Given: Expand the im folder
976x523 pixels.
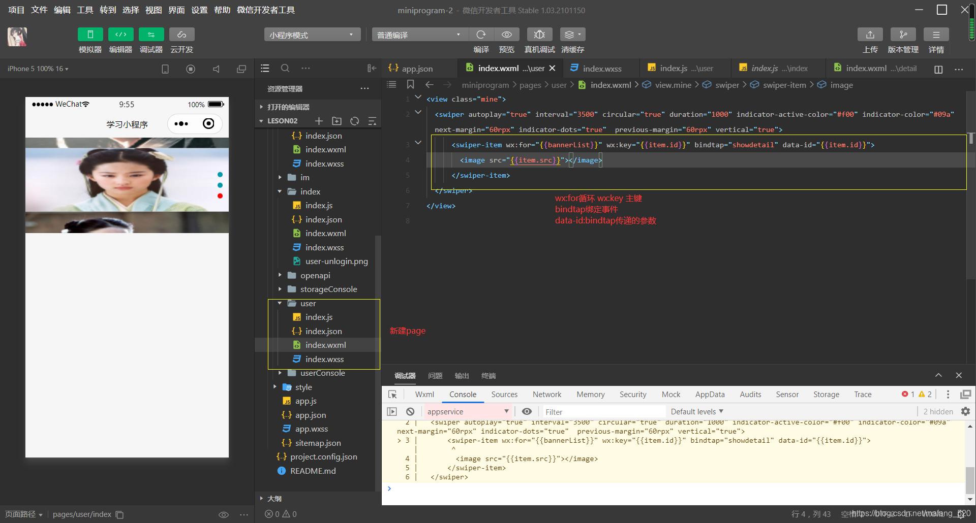Looking at the screenshot, I should click(x=280, y=177).
